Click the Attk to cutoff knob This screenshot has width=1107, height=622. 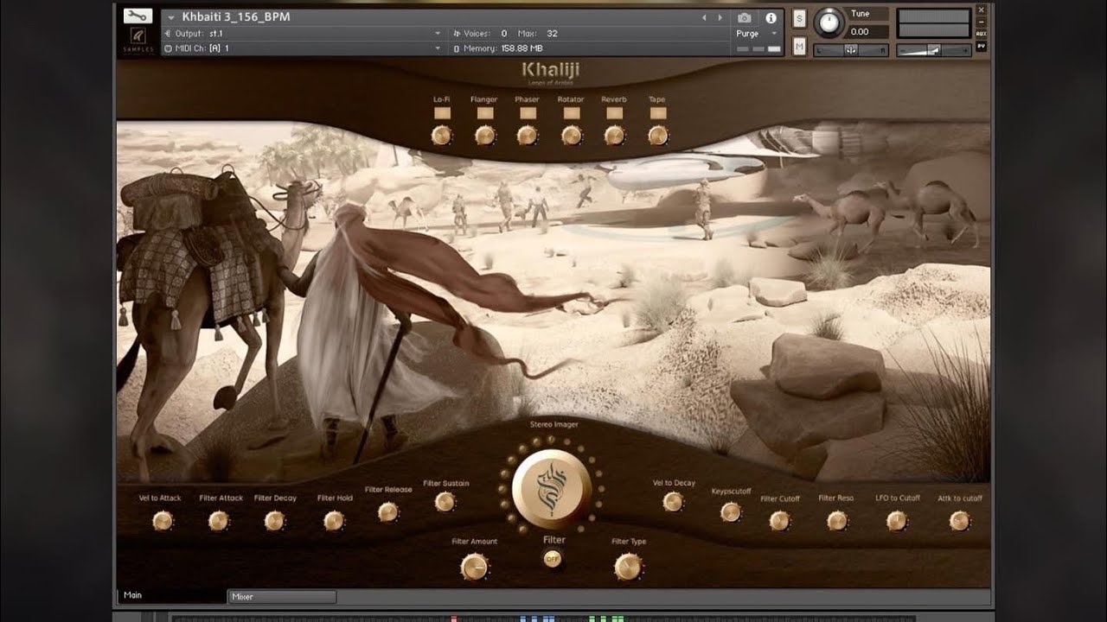click(959, 520)
